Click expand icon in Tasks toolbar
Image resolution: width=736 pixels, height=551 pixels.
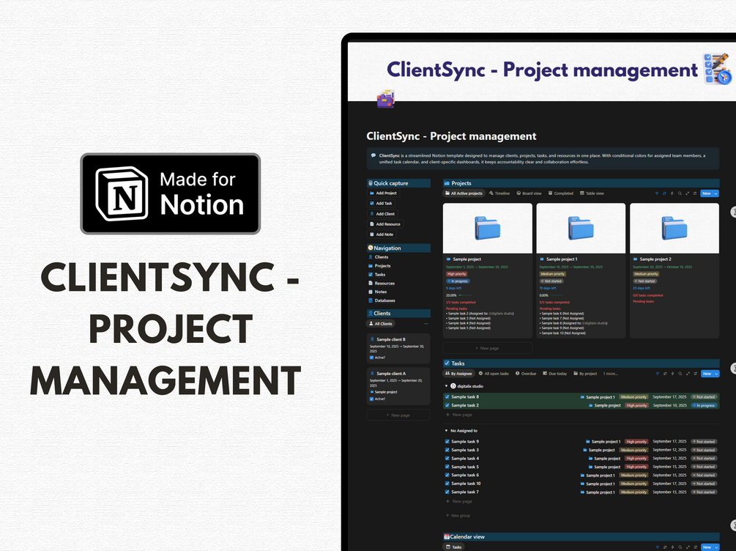[x=688, y=374]
